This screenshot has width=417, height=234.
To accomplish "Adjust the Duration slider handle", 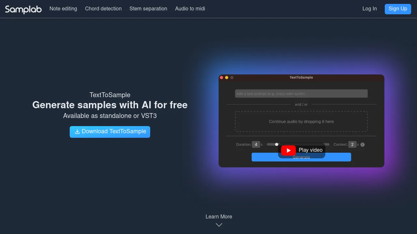I will 277,144.
